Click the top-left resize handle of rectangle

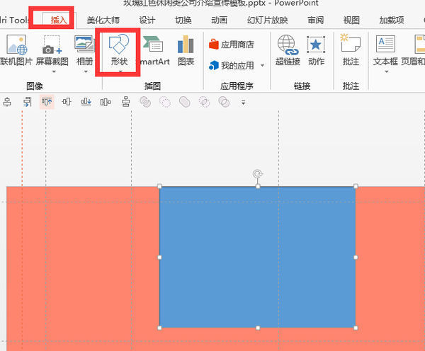(159, 186)
